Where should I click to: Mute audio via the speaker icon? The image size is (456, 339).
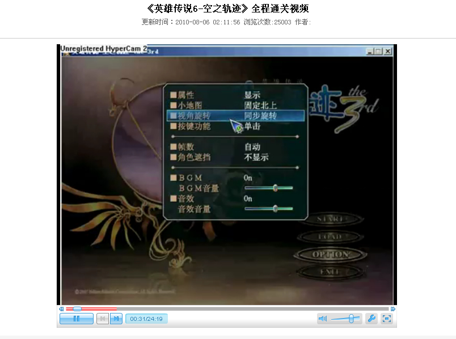pos(323,319)
